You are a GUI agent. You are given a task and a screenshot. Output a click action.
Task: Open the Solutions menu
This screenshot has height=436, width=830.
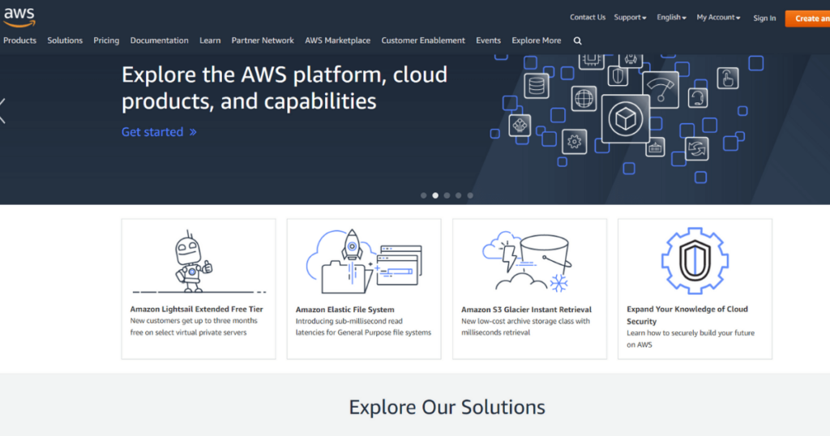[65, 41]
